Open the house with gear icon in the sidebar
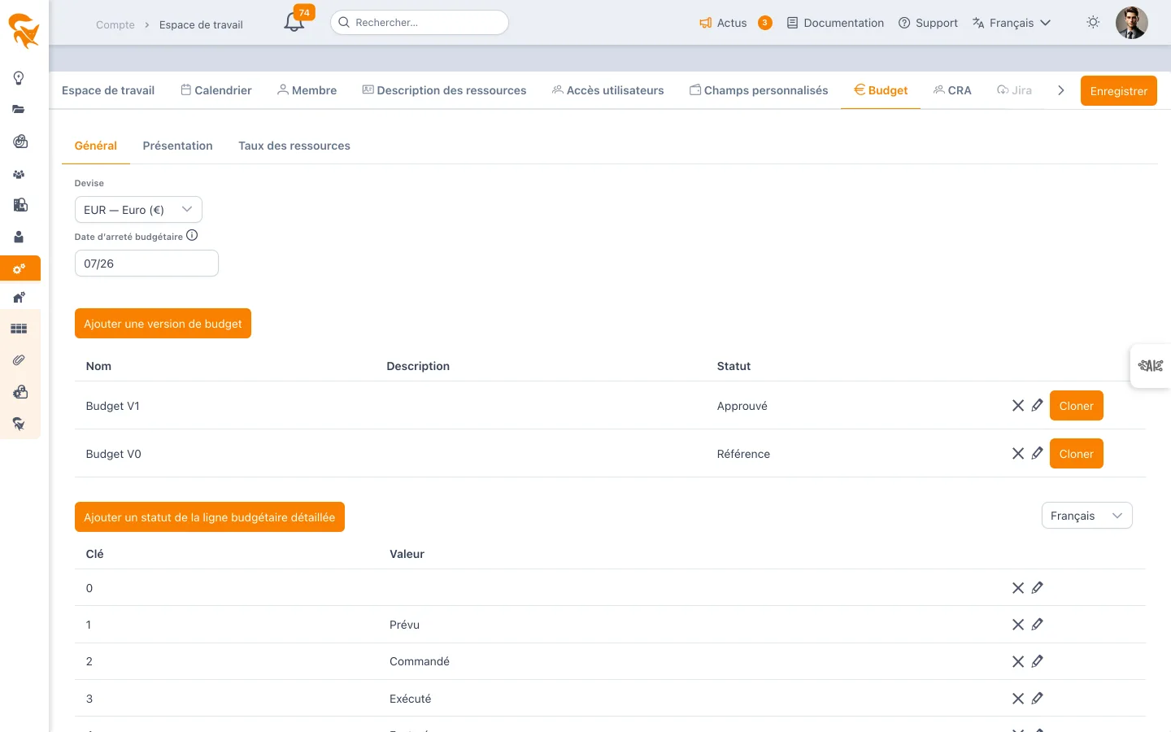The width and height of the screenshot is (1171, 732). pyautogui.click(x=19, y=298)
